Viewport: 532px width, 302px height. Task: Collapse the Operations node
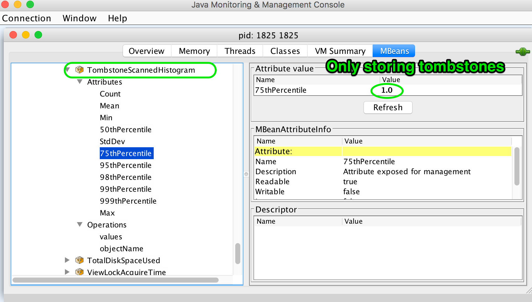[80, 225]
